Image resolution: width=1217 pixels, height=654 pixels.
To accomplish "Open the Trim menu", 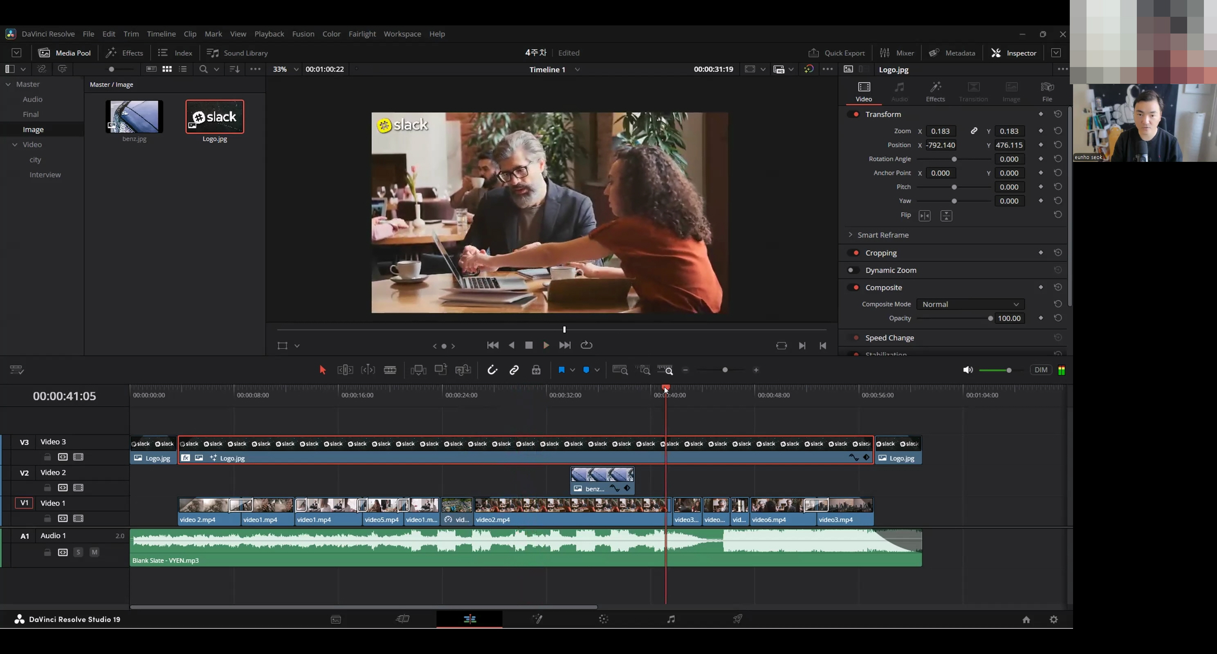I will coord(131,34).
